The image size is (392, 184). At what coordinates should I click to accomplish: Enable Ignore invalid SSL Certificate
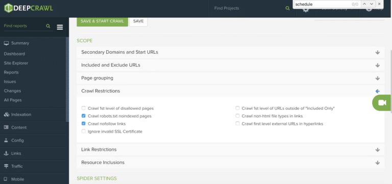84,131
